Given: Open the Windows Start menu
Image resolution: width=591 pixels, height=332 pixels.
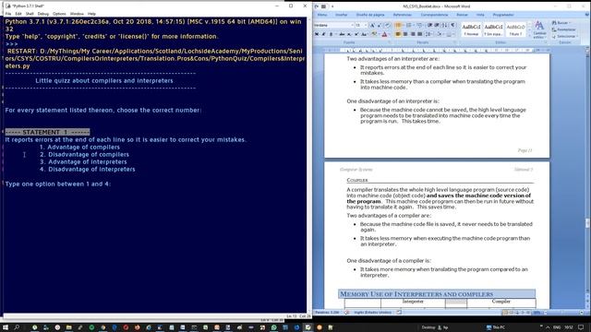Looking at the screenshot, I should coord(6,327).
